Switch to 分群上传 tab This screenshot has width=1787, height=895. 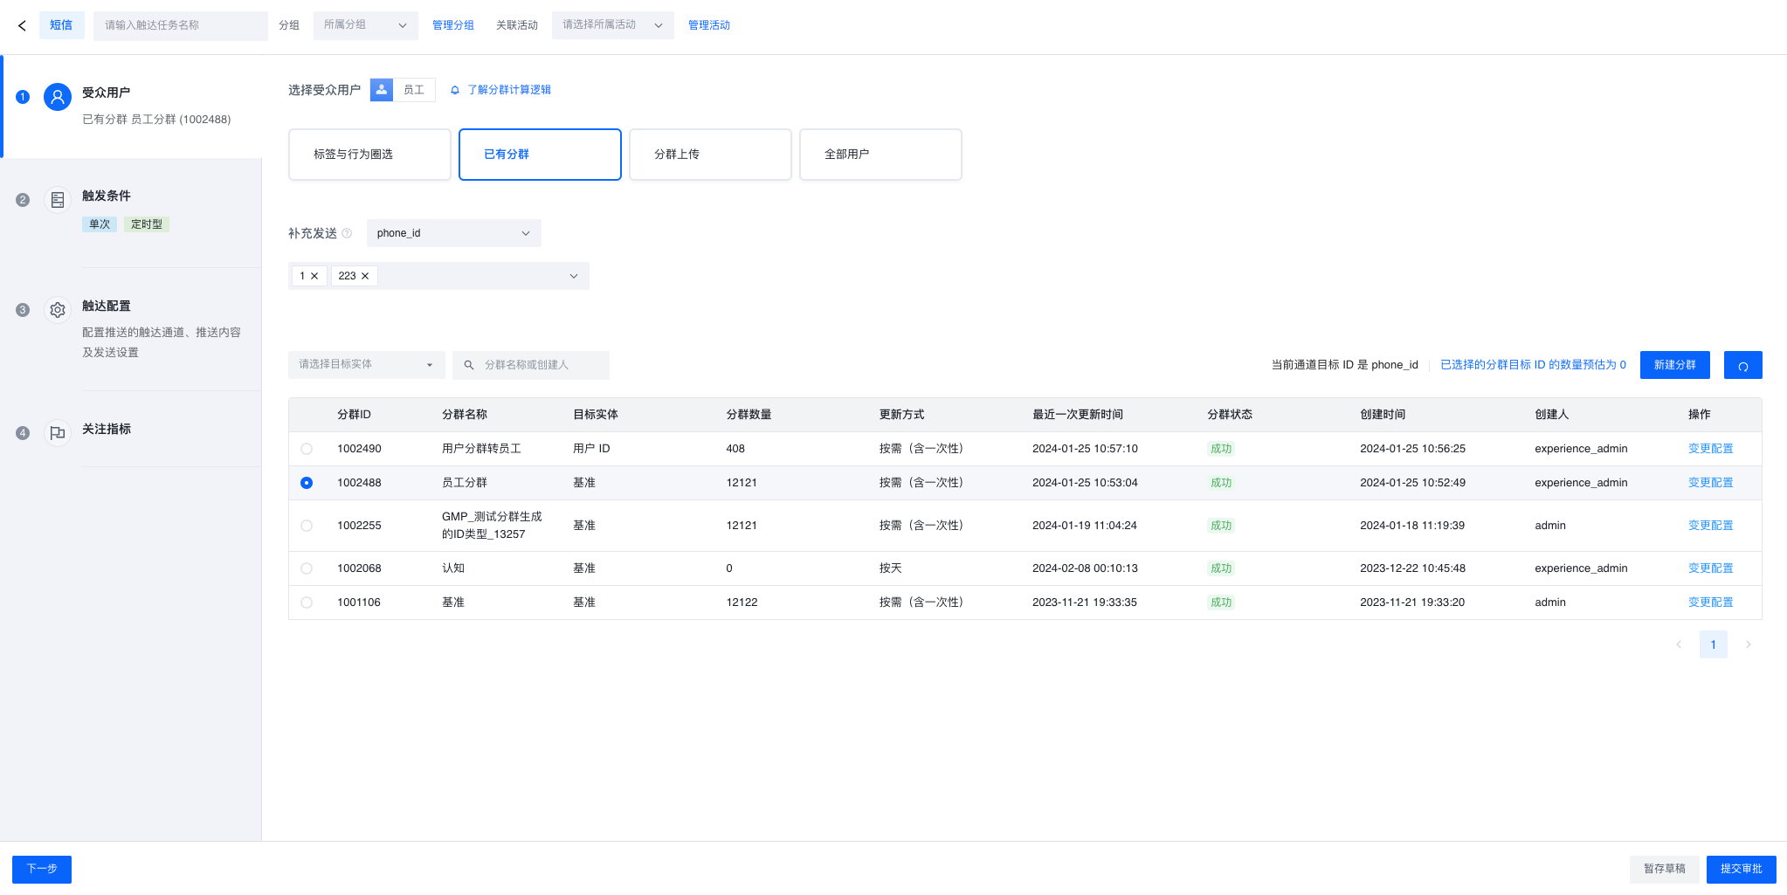710,155
